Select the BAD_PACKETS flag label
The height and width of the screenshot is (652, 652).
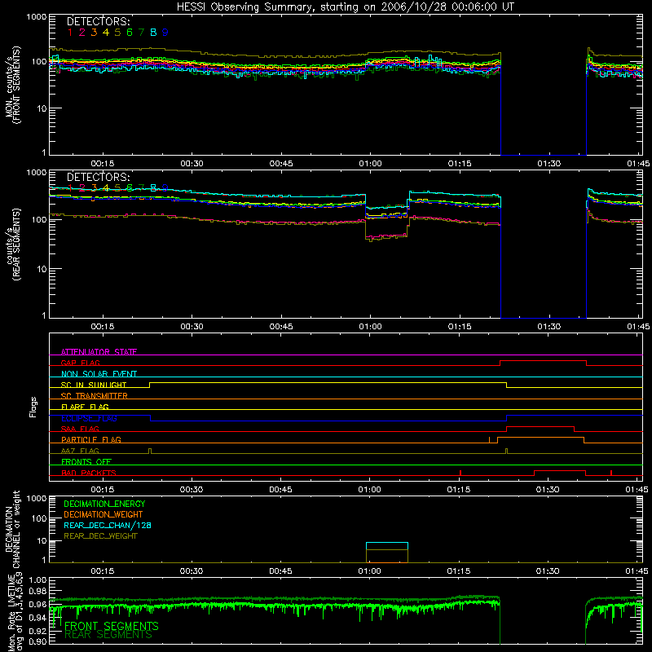coord(89,473)
